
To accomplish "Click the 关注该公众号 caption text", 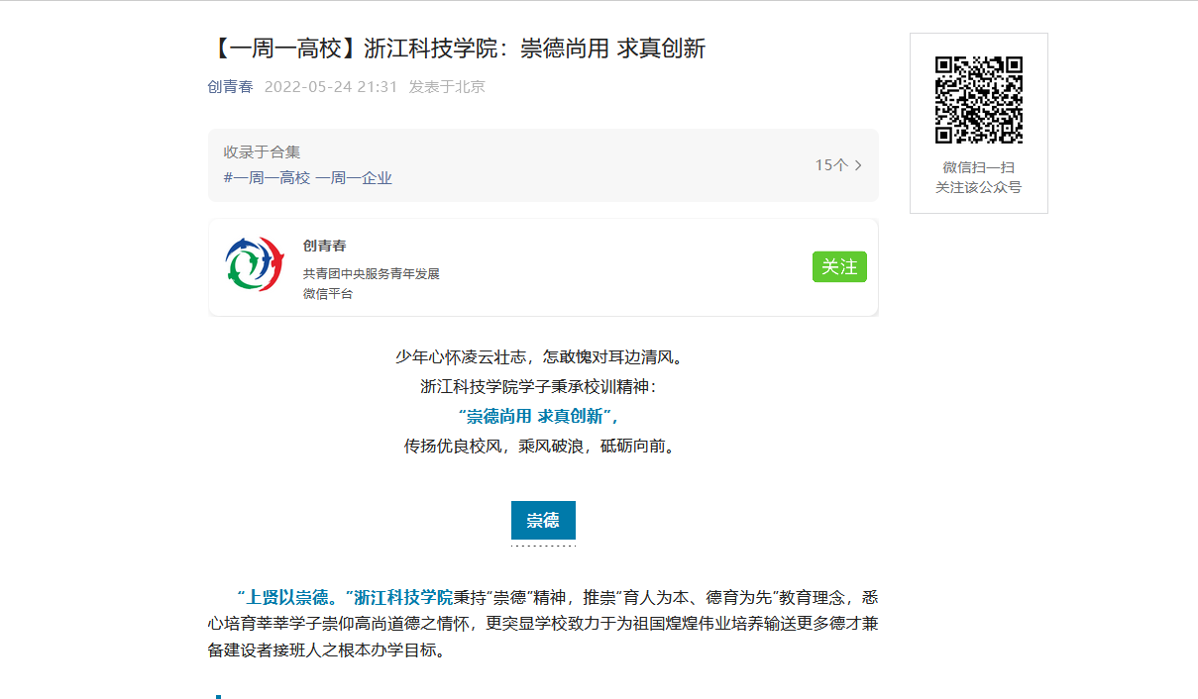I will [x=978, y=187].
